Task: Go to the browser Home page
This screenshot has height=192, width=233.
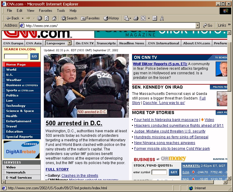Action: pyautogui.click(x=54, y=18)
